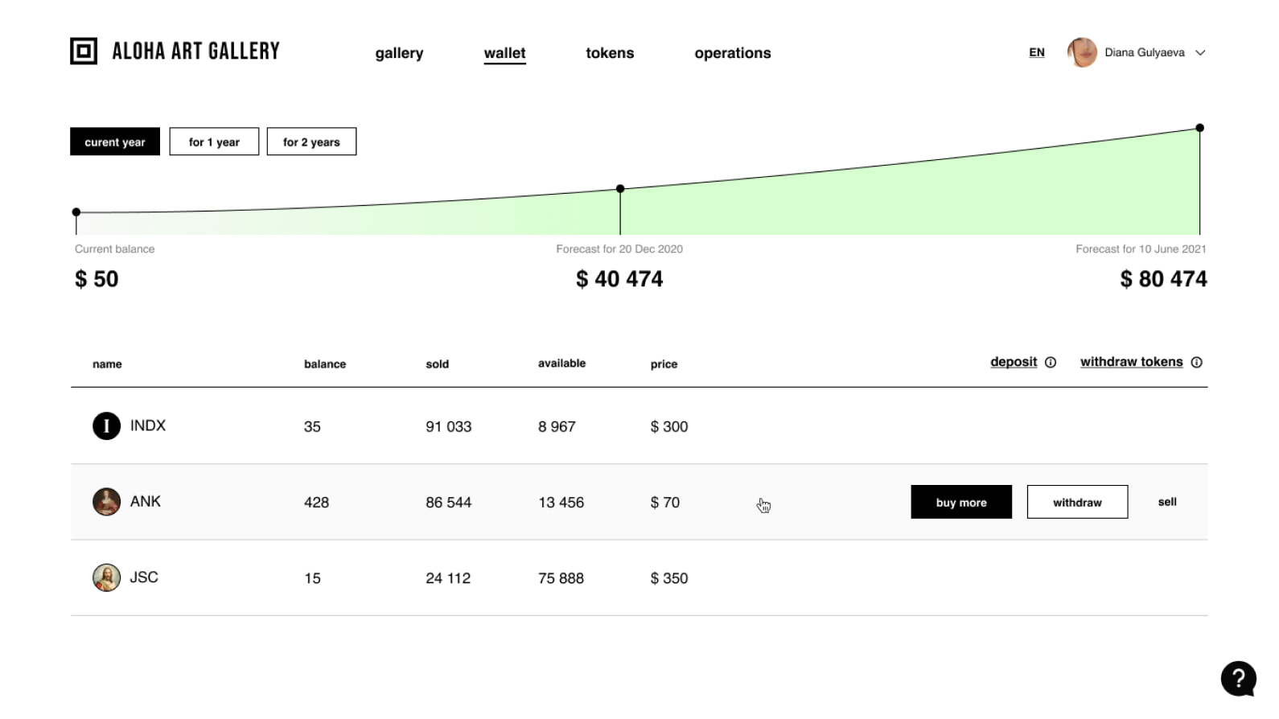Click the Aloha Art Gallery square logo
The image size is (1279, 719).
pyautogui.click(x=84, y=51)
